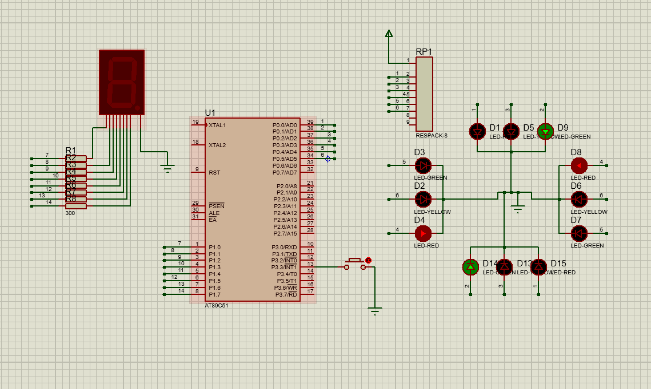
Task: Select lit red LED D8
Action: (x=579, y=166)
